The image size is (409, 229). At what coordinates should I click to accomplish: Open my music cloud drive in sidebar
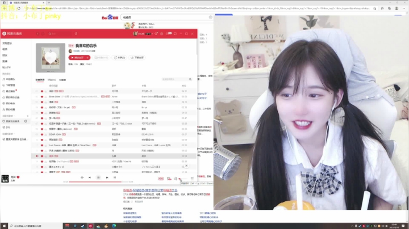(x=11, y=97)
